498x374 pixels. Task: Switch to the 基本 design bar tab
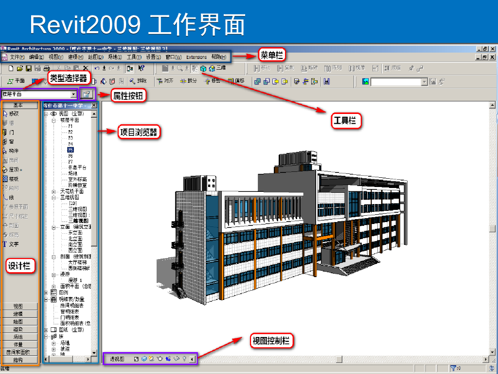[x=18, y=105]
